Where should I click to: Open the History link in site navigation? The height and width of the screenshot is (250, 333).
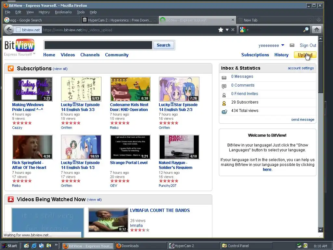(281, 55)
